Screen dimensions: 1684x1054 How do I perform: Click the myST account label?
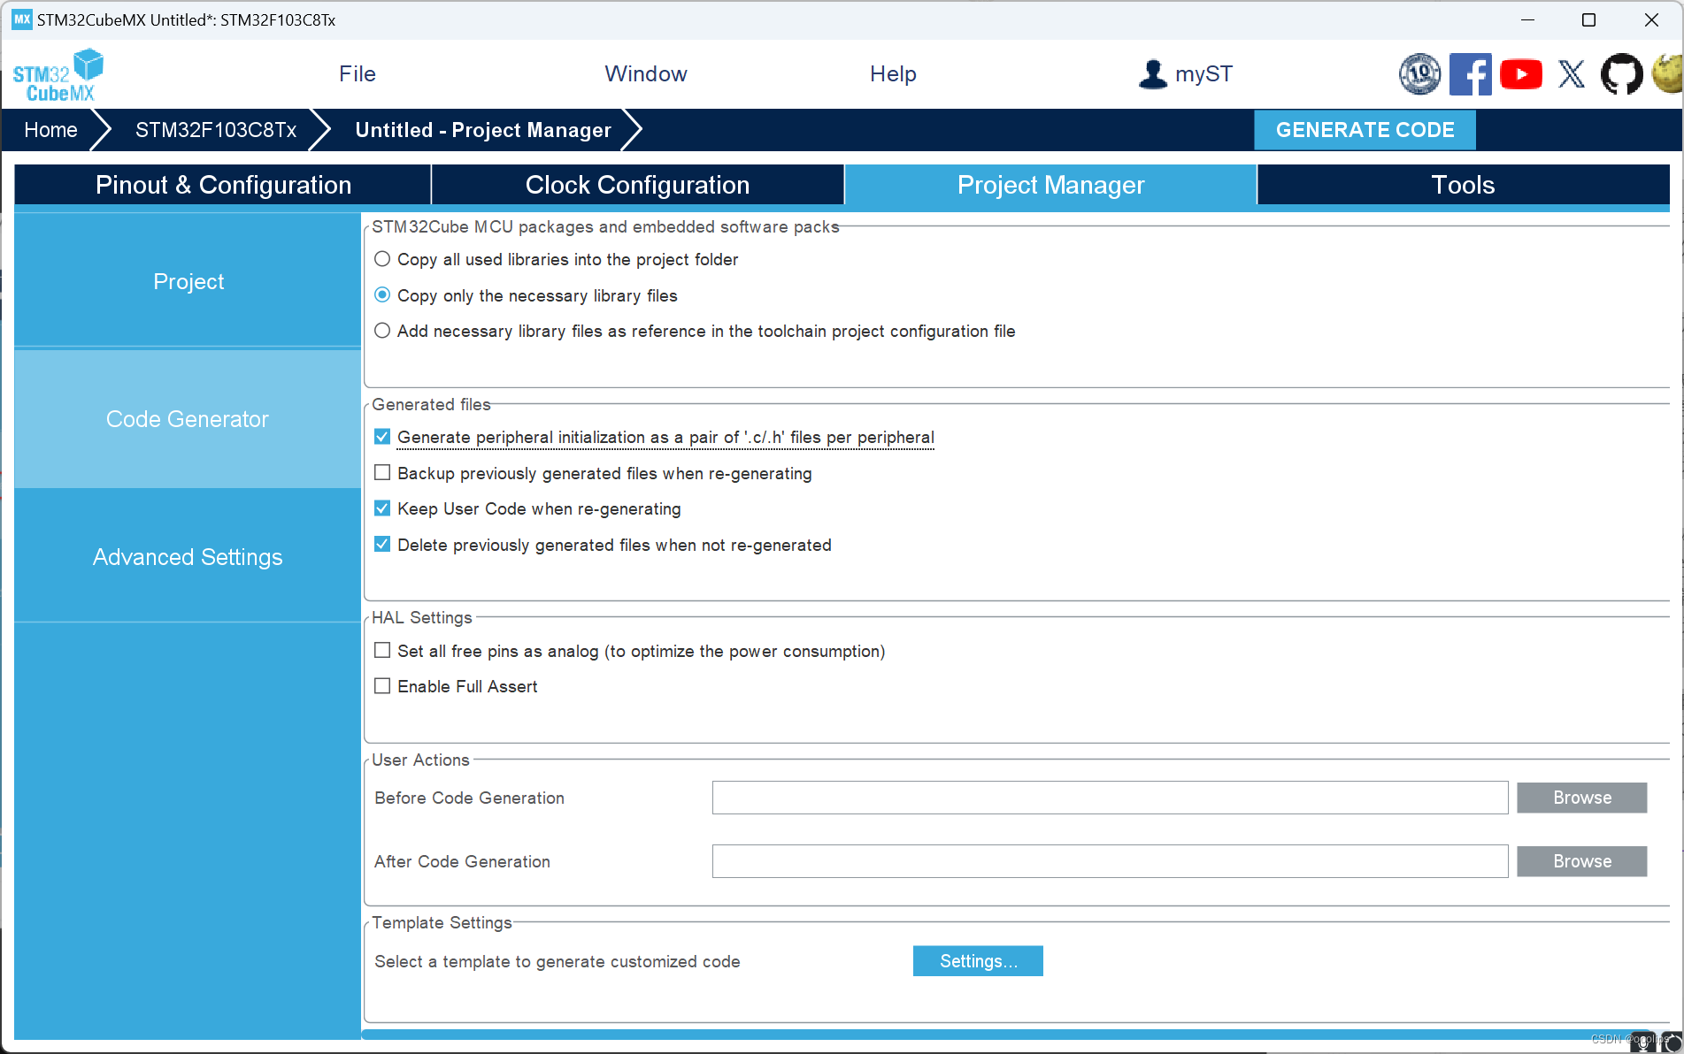1203,74
